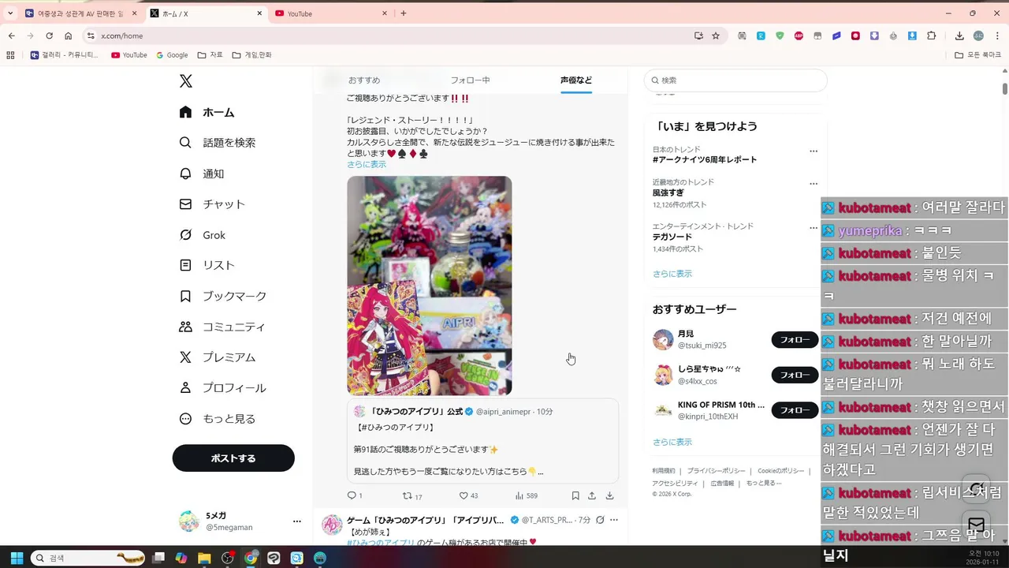Click repost icon showing 17
Viewport: 1009px width, 568px height.
412,495
